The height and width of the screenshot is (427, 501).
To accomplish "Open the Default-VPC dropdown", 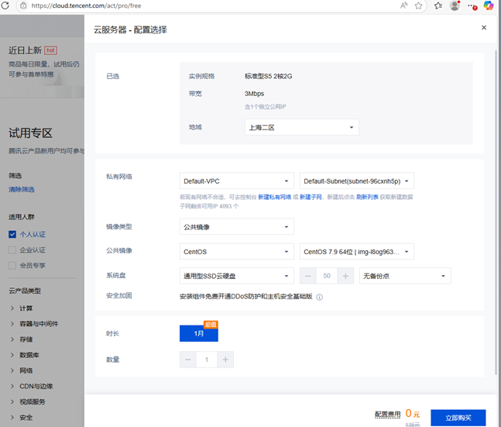I will click(237, 181).
